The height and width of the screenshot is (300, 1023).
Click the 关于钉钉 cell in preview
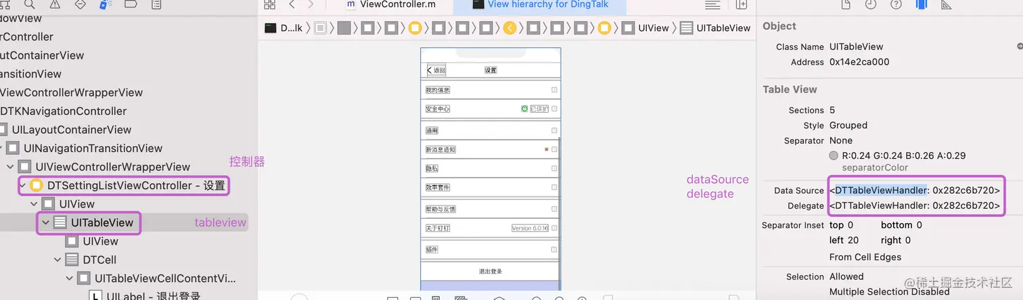pos(491,228)
